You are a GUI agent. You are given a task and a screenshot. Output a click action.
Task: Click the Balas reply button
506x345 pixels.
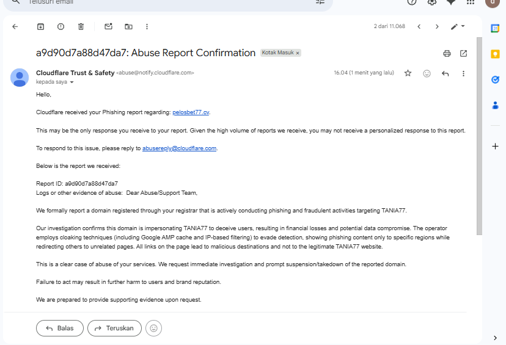[x=60, y=328]
